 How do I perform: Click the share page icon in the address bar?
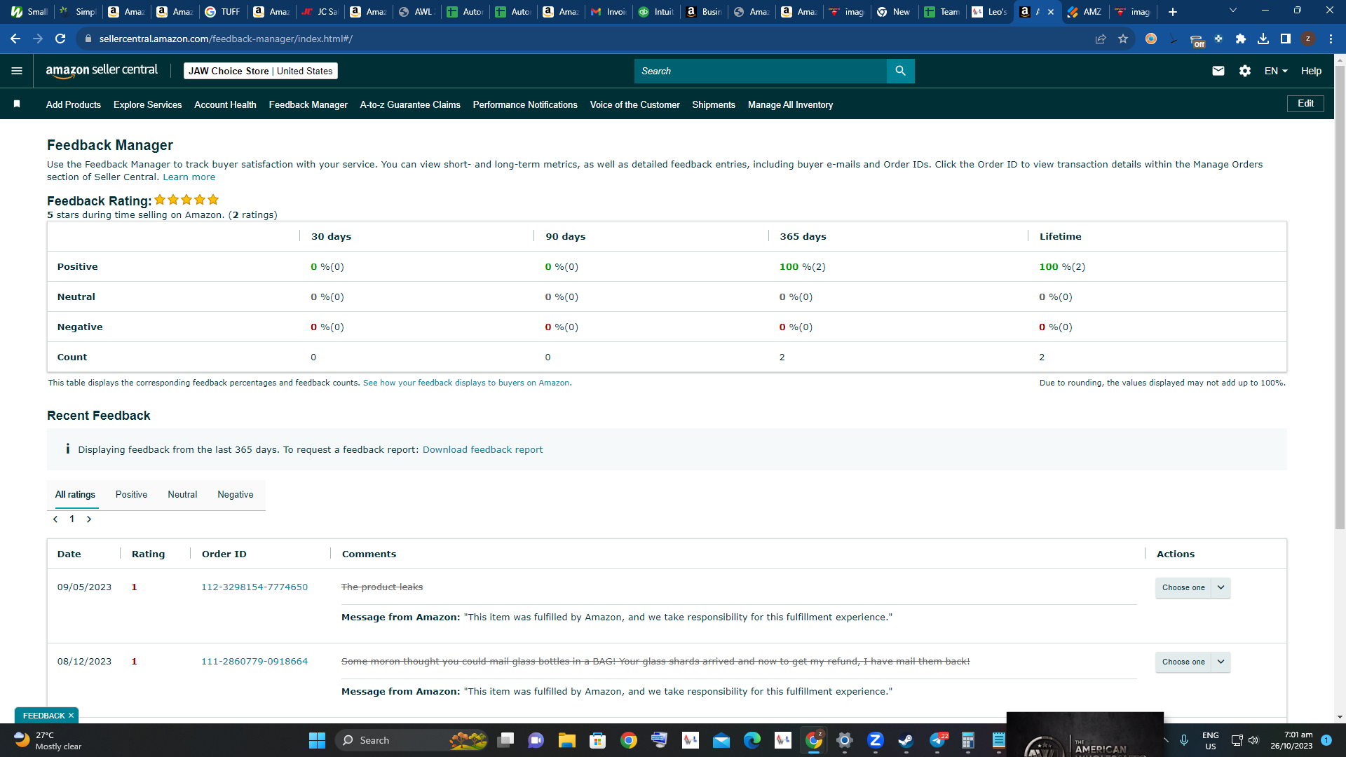pos(1101,39)
